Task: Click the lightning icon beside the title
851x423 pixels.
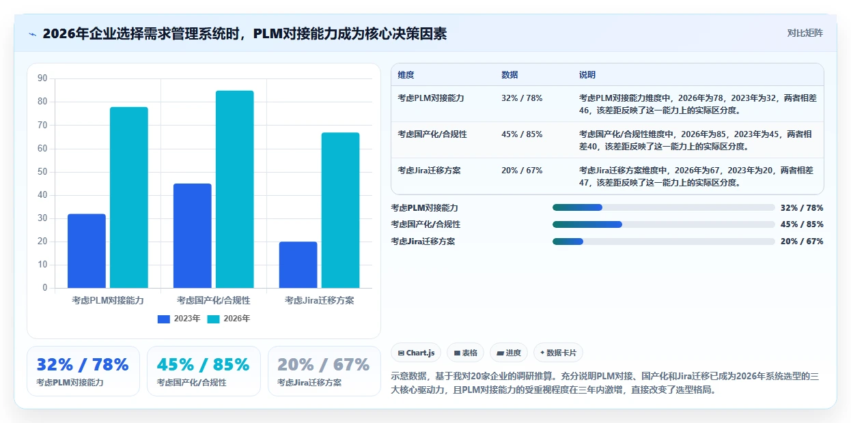Action: tap(33, 34)
